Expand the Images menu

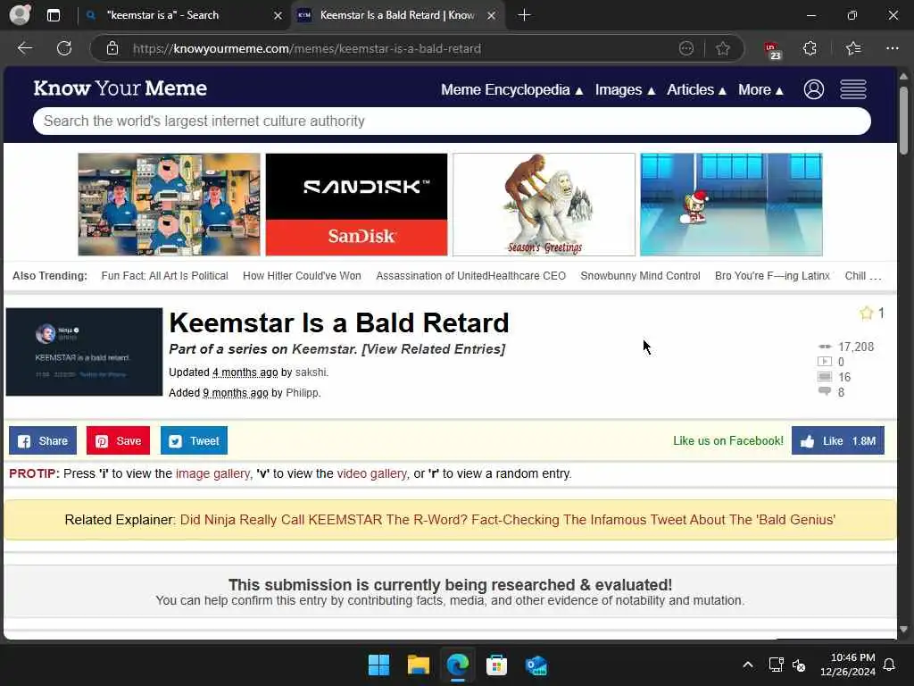pyautogui.click(x=625, y=90)
